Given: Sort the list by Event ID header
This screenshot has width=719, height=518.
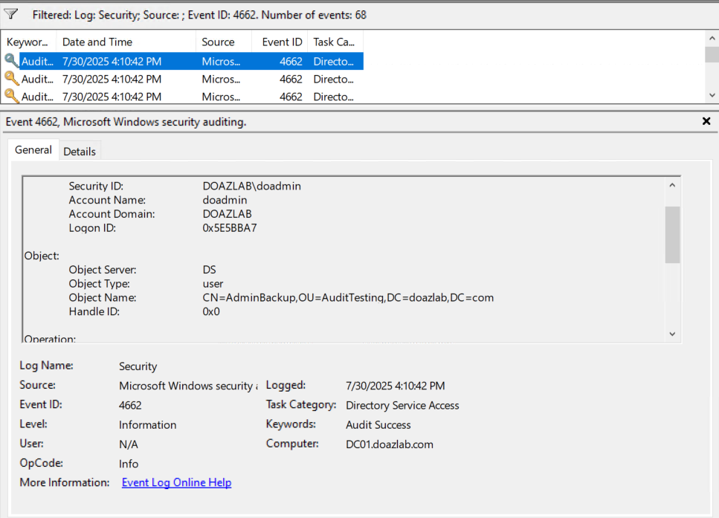Looking at the screenshot, I should click(282, 42).
